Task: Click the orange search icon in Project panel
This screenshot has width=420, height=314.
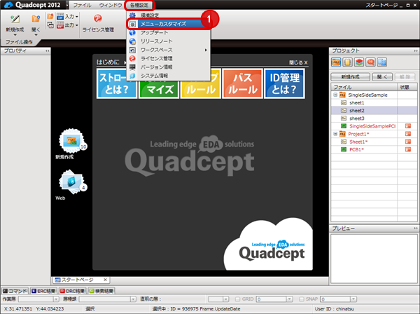Action: (370, 62)
